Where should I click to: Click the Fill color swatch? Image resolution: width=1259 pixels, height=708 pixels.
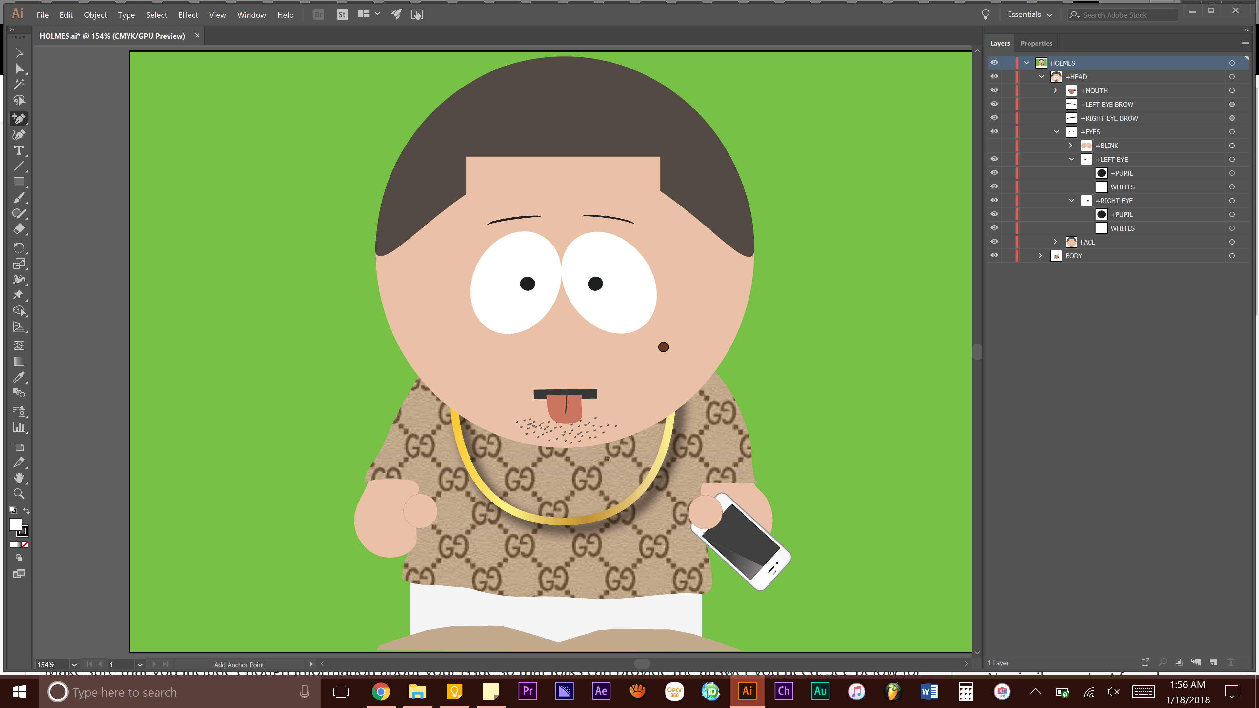pyautogui.click(x=15, y=524)
